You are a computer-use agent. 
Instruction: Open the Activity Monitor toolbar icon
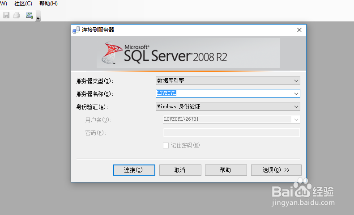30,15
